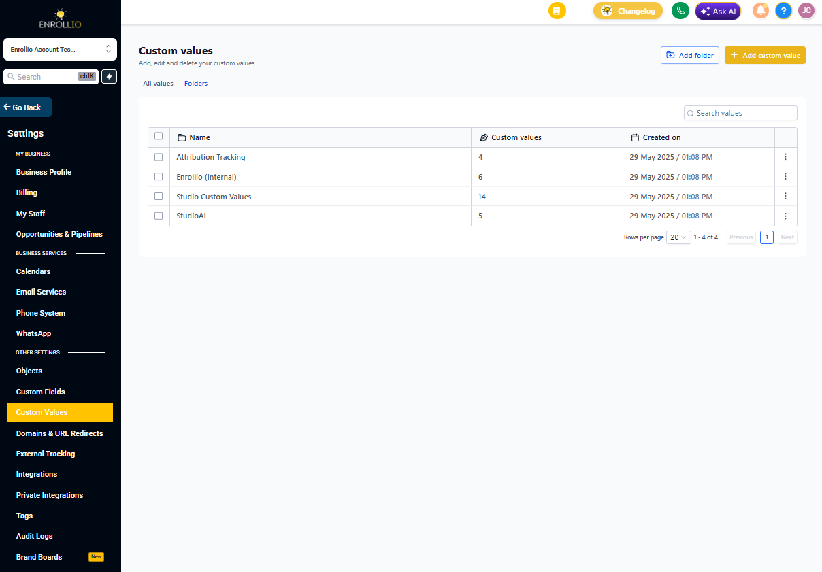The height and width of the screenshot is (572, 822).
Task: Open Calendars settings
Action: tap(33, 271)
